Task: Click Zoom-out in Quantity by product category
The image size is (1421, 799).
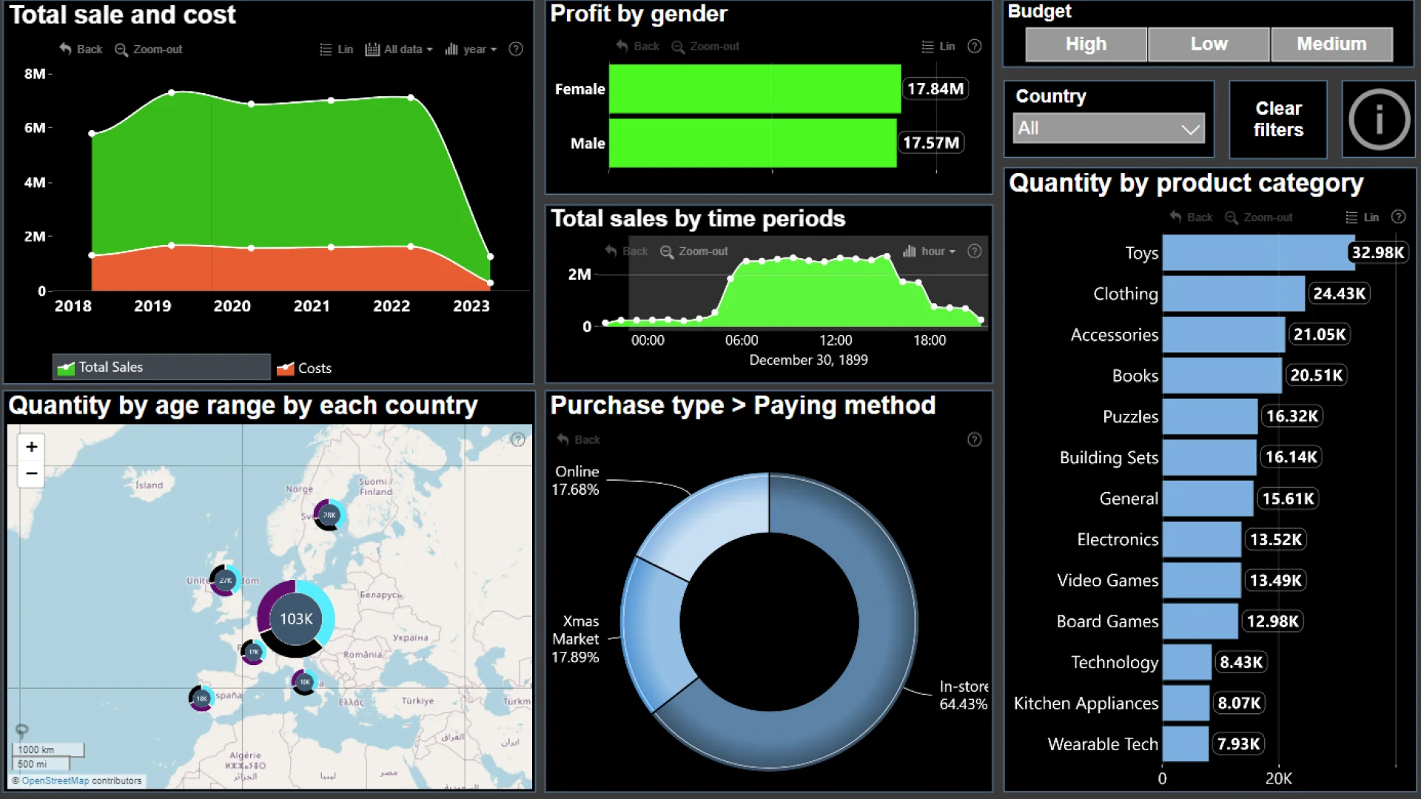Action: [x=1259, y=218]
